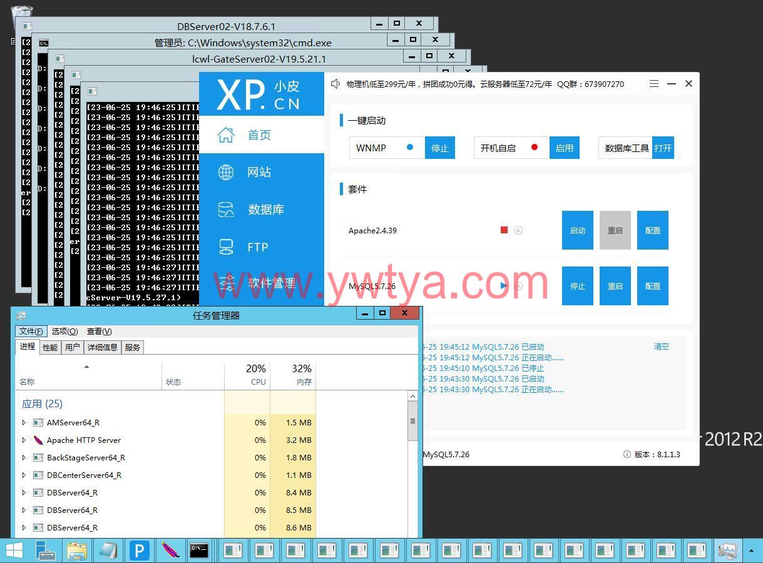Open 数据库工具 with the 打开 button

(663, 148)
